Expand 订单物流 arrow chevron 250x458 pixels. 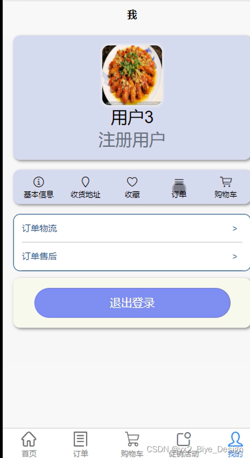(234, 229)
